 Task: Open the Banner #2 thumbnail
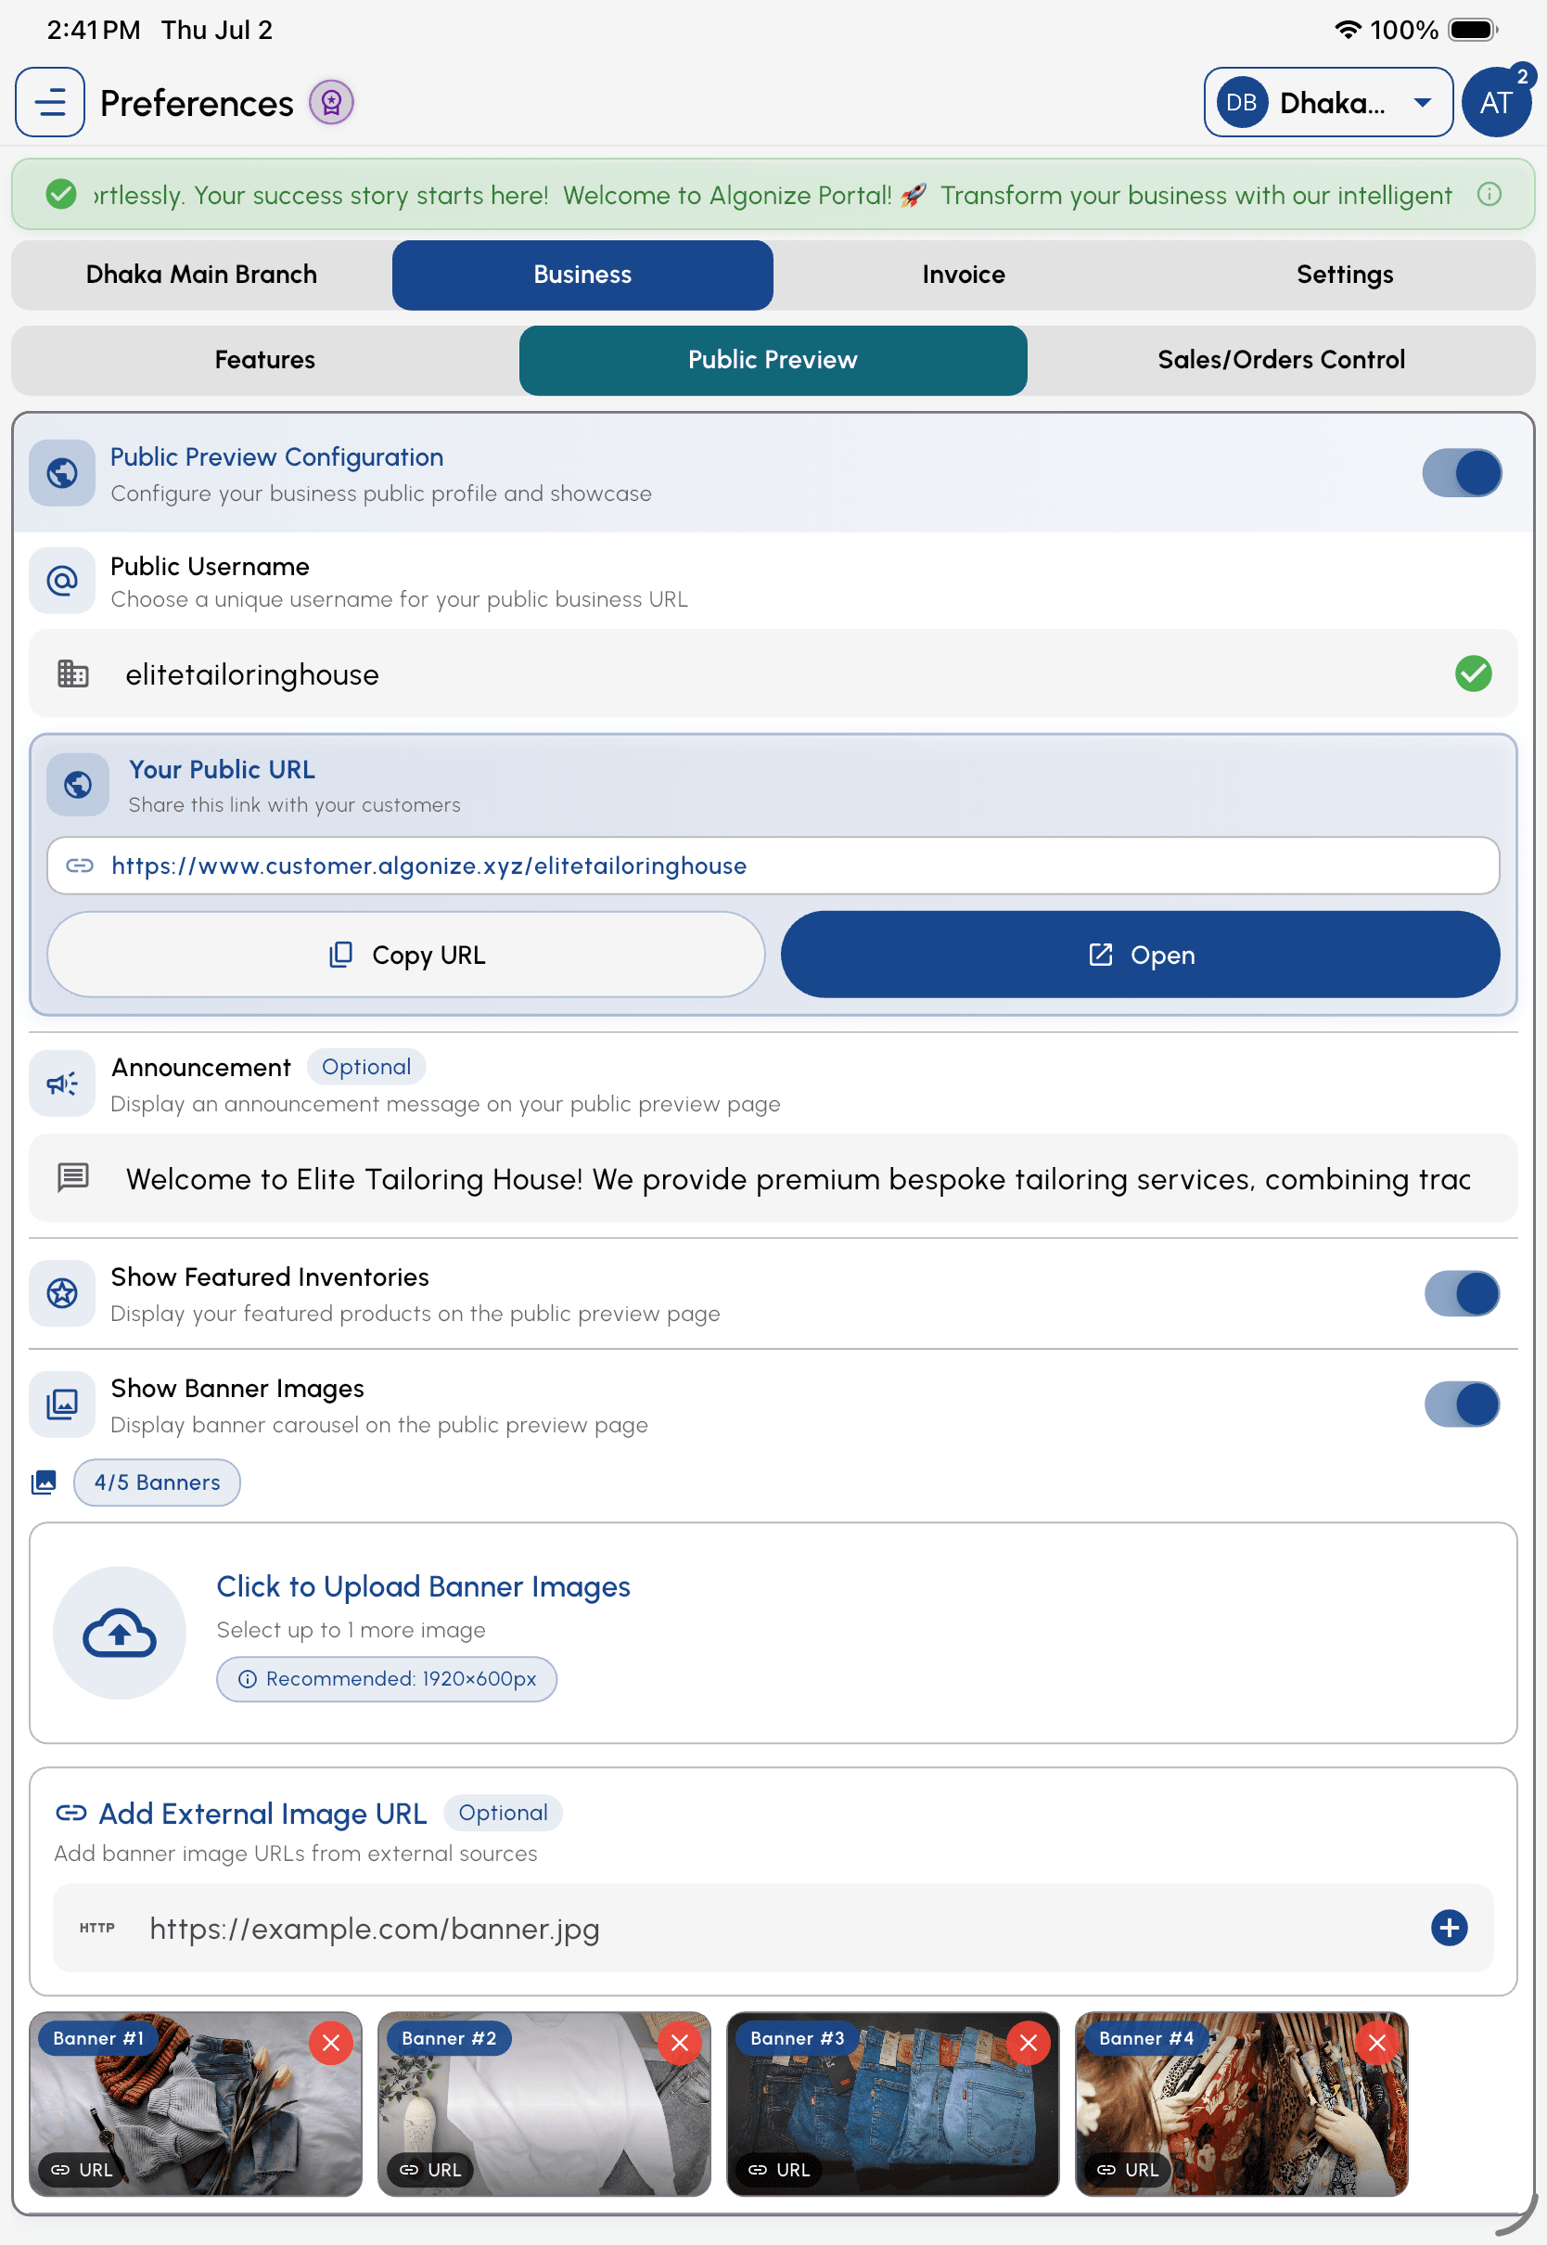click(x=543, y=2103)
